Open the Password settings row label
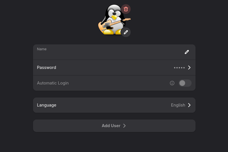The image size is (228, 152). [47, 68]
